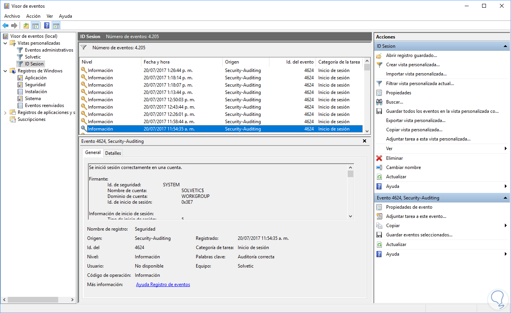Click Guardar todos los eventos action
The width and height of the screenshot is (511, 313).
[442, 111]
